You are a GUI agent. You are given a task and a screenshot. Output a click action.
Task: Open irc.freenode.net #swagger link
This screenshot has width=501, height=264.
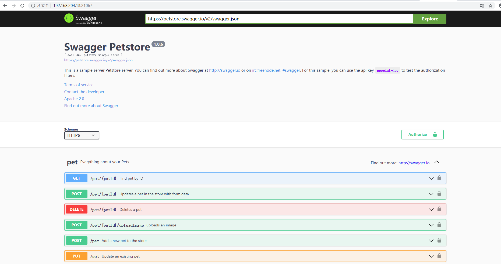click(276, 70)
